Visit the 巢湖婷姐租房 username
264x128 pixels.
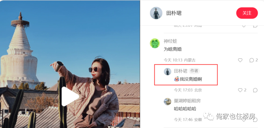[187, 101]
